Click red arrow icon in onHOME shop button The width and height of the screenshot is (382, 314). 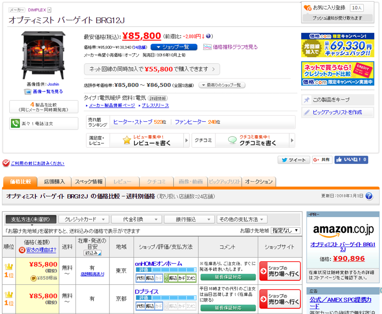pyautogui.click(x=263, y=271)
